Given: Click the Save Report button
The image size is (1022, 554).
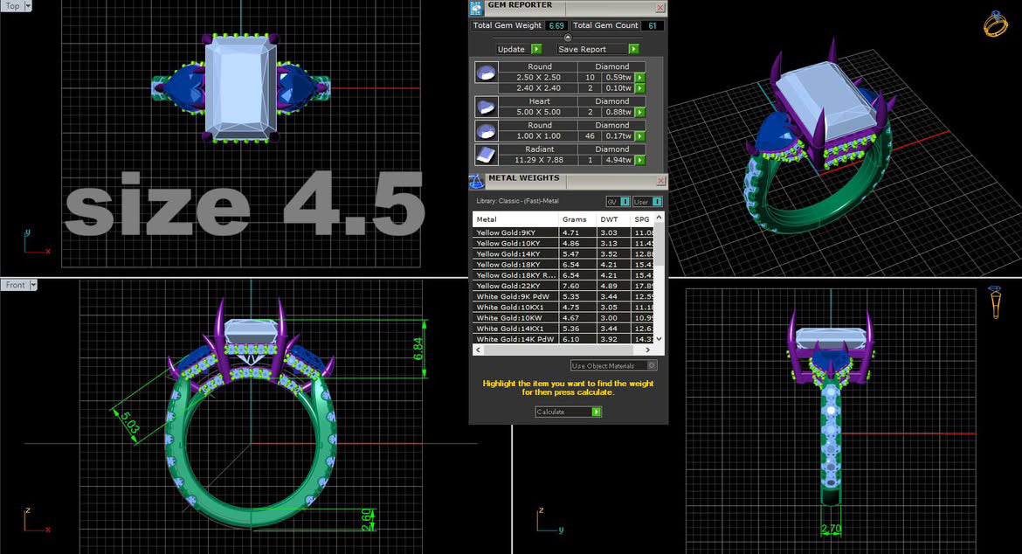Looking at the screenshot, I should tap(597, 49).
